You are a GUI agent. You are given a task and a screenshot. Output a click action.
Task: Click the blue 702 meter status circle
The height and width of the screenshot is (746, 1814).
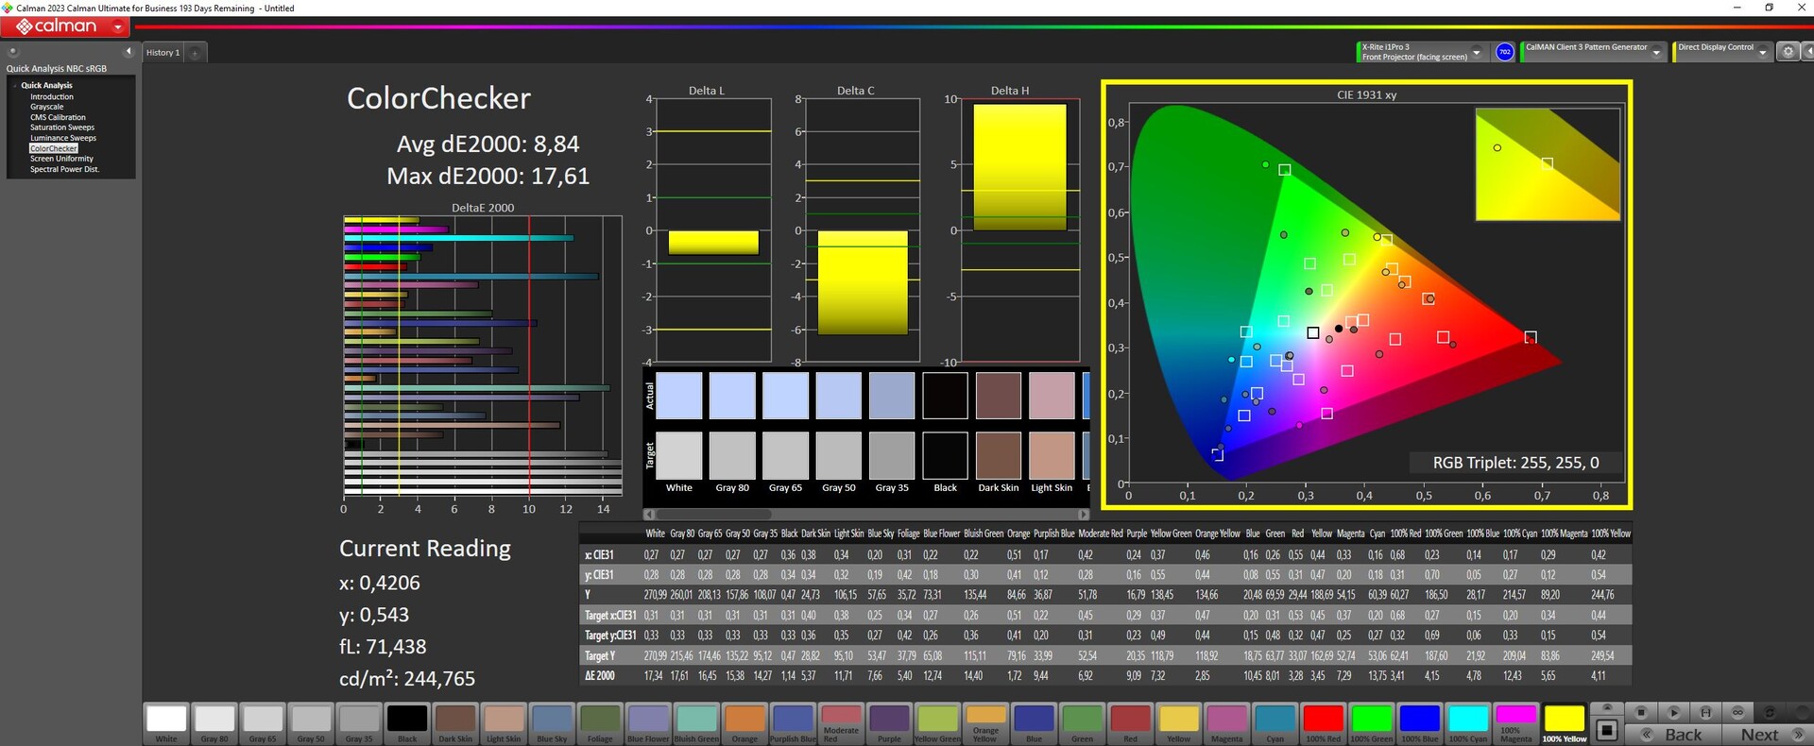coord(1505,52)
